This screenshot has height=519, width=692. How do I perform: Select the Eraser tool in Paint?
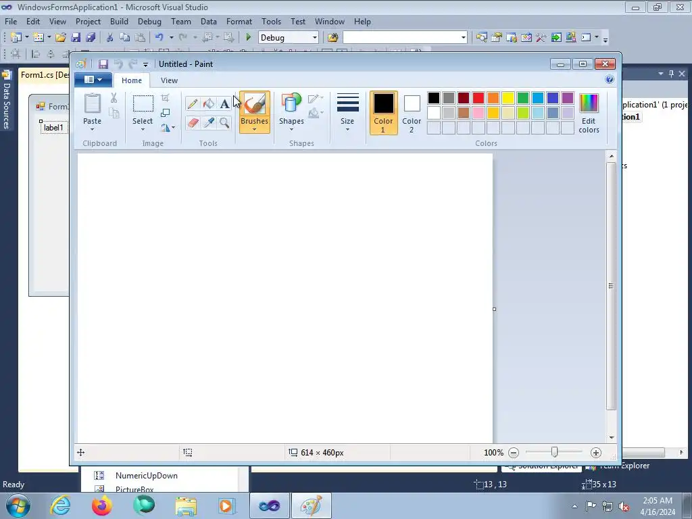coord(193,123)
